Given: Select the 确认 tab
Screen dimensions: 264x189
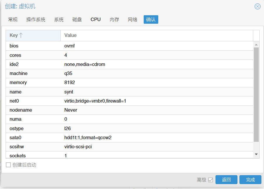Looking at the screenshot, I should coord(151,20).
